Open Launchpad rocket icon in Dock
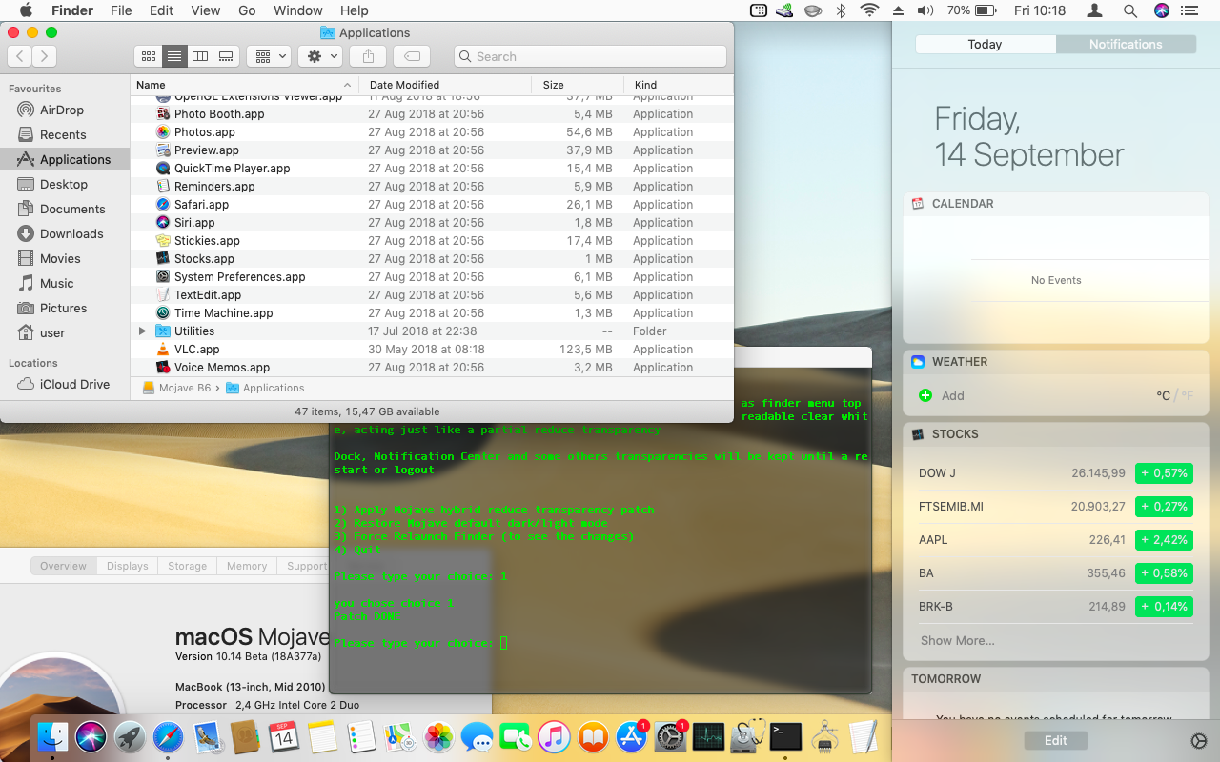 (x=130, y=736)
